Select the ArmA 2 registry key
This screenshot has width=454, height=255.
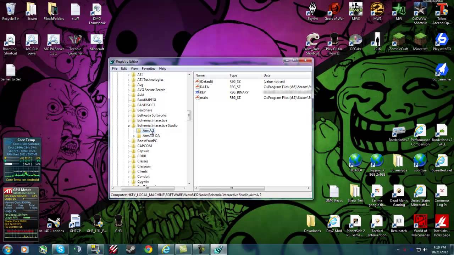(x=148, y=131)
